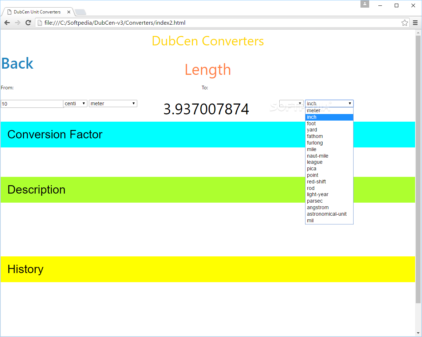Image resolution: width=422 pixels, height=337 pixels.
Task: Select mil in the unit list
Action: point(329,220)
